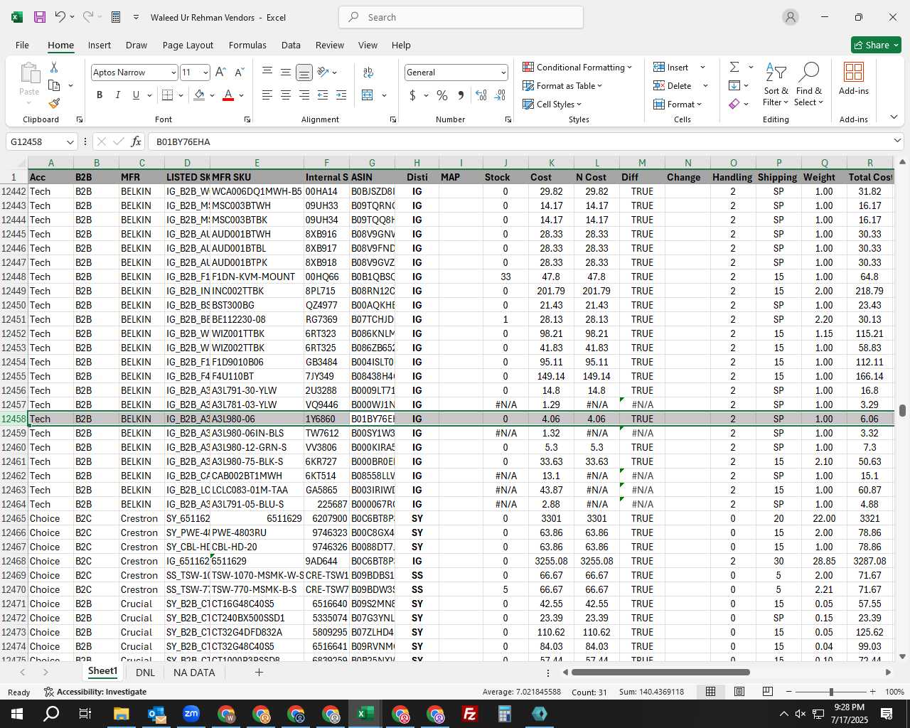
Task: Apply Comma Style icon
Action: 461,95
